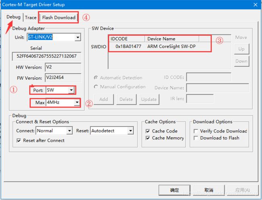Select ARM CoreSight SW-DP device row

(x=171, y=46)
